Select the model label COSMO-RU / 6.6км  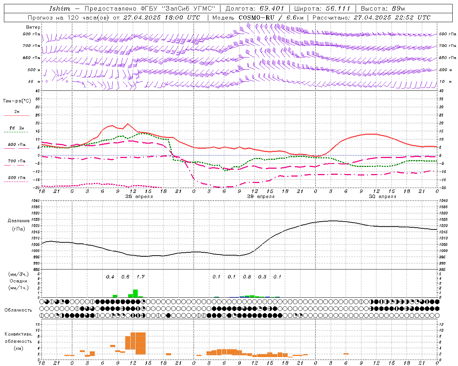(271, 18)
